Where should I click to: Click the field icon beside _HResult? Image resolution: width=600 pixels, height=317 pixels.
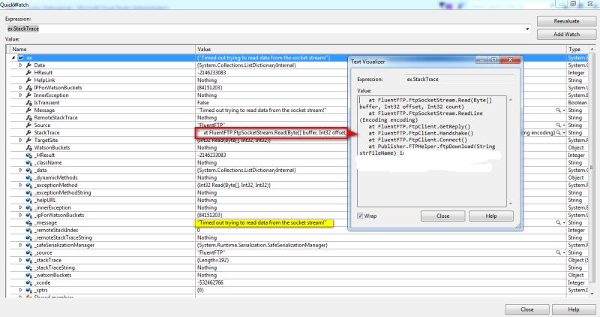pyautogui.click(x=28, y=155)
